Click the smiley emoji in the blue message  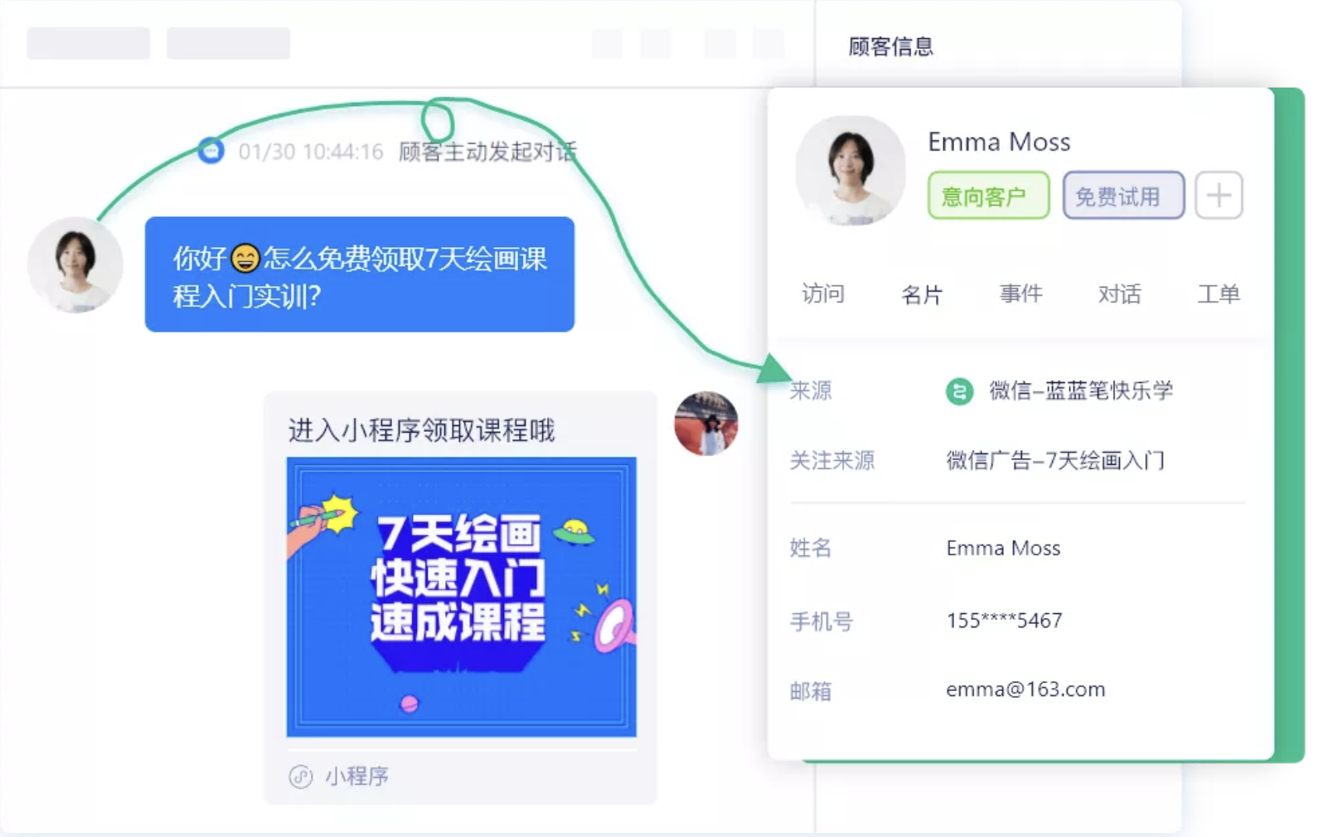[245, 259]
